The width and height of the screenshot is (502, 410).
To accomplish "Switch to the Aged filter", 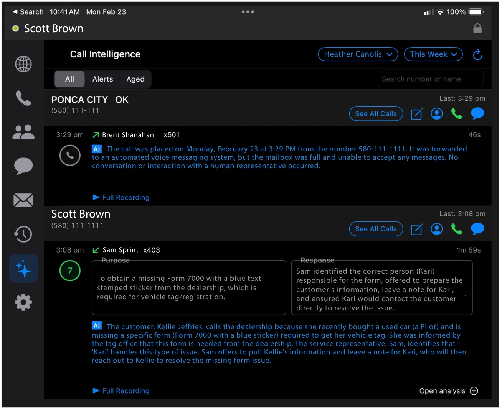I will [x=135, y=79].
